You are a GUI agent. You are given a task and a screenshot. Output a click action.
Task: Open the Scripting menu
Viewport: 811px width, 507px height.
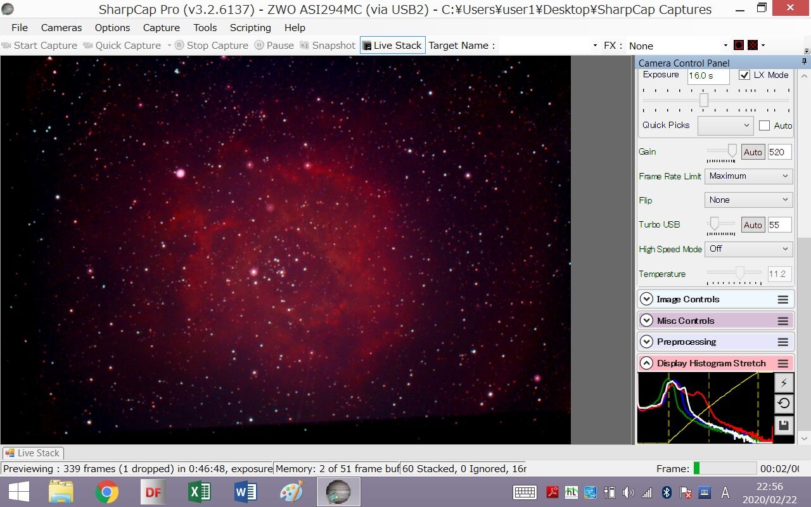point(250,28)
